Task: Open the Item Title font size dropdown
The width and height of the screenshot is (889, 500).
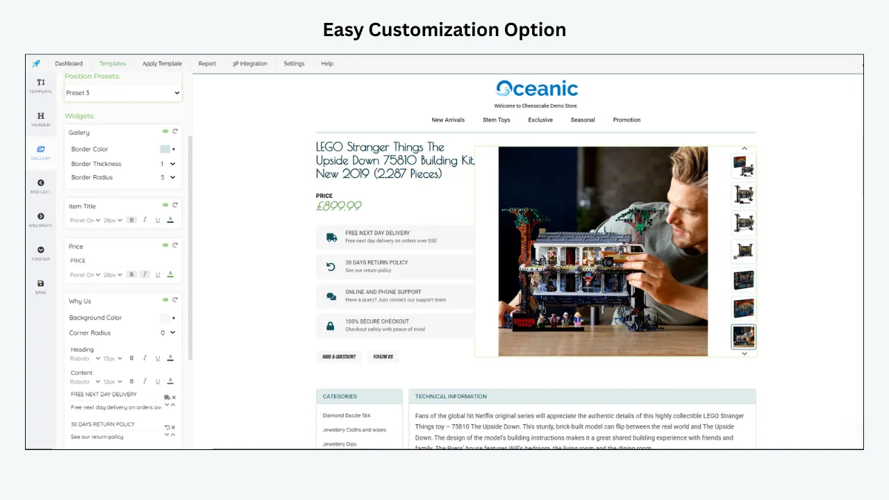Action: click(113, 220)
